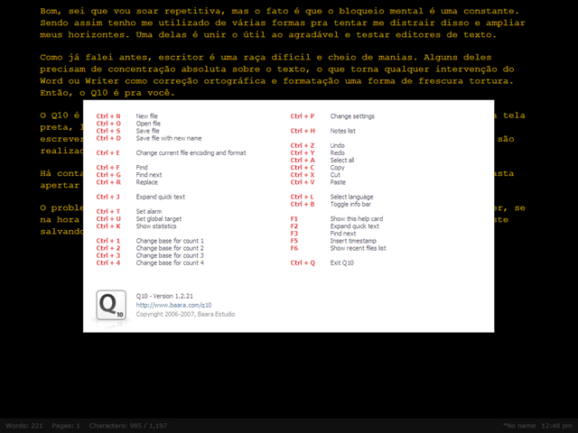578x433 pixels.
Task: Click the 'Replace' shortcut description
Action: click(x=146, y=182)
